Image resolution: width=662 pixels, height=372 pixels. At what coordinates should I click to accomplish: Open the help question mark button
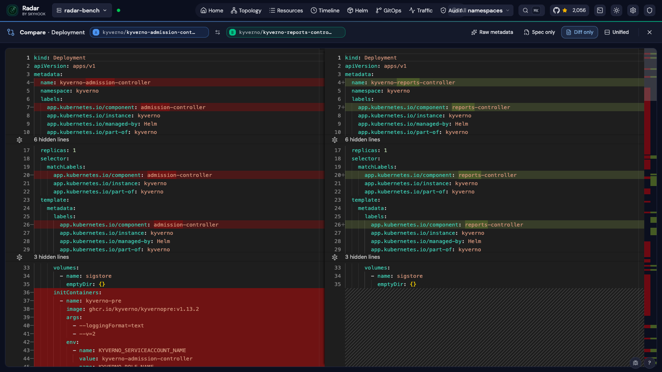[x=649, y=363]
